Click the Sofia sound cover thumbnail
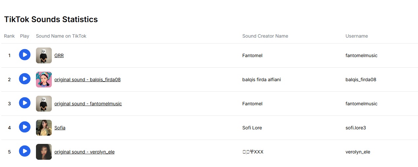The image size is (418, 167). pyautogui.click(x=44, y=128)
